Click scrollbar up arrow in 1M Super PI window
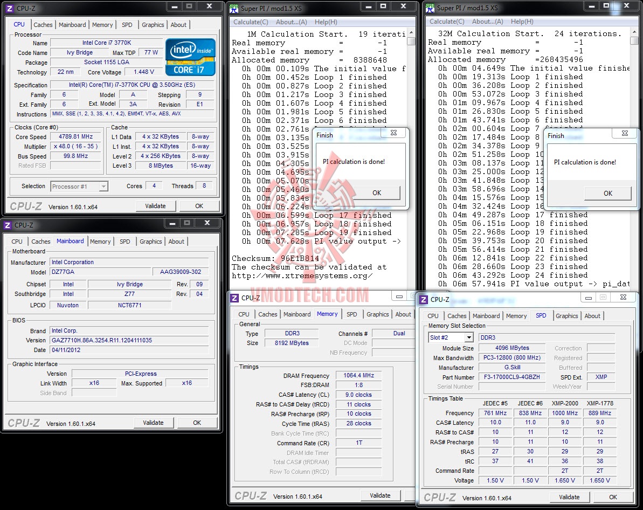The image size is (643, 510). point(411,33)
